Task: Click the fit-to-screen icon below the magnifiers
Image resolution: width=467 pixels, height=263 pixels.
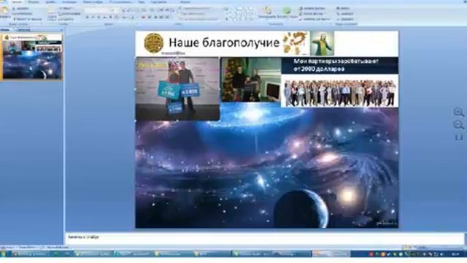Action: [x=459, y=137]
